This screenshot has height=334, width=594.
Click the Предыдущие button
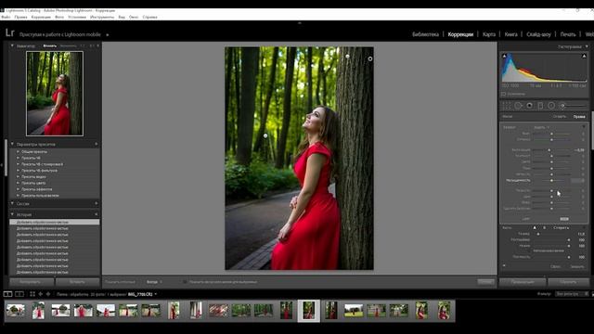point(523,282)
